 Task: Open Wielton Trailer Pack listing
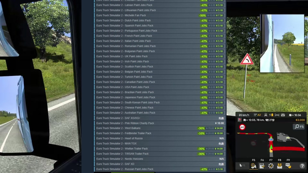(x=160, y=149)
